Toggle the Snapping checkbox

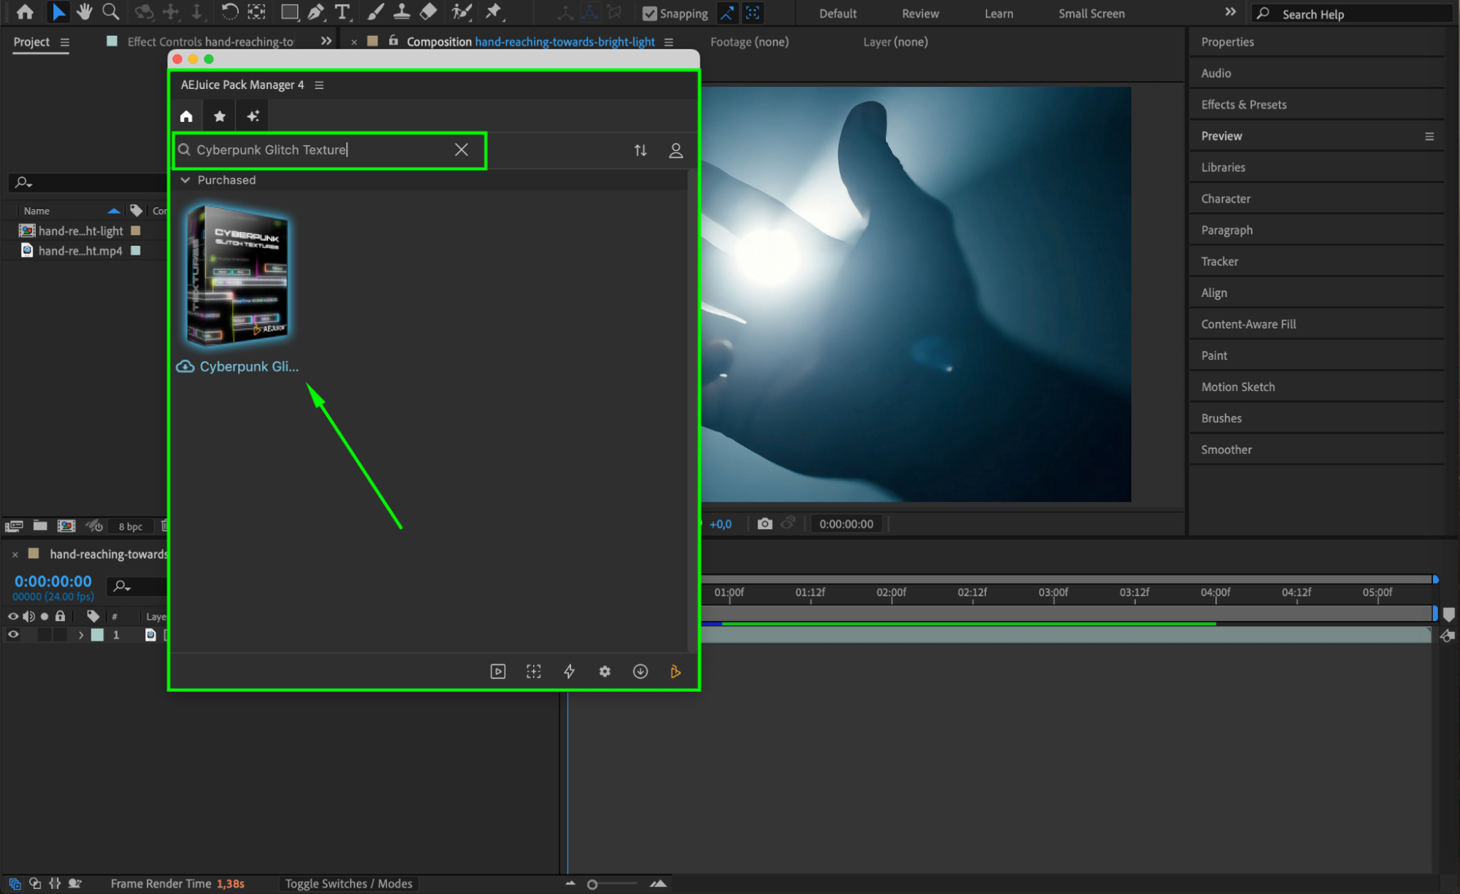(649, 13)
